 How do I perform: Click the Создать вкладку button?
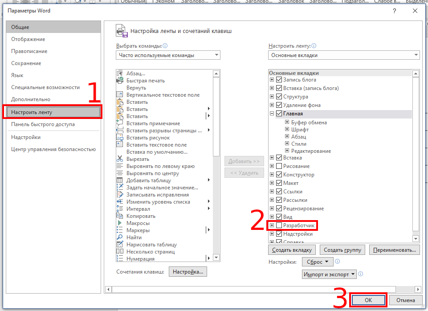tap(292, 250)
